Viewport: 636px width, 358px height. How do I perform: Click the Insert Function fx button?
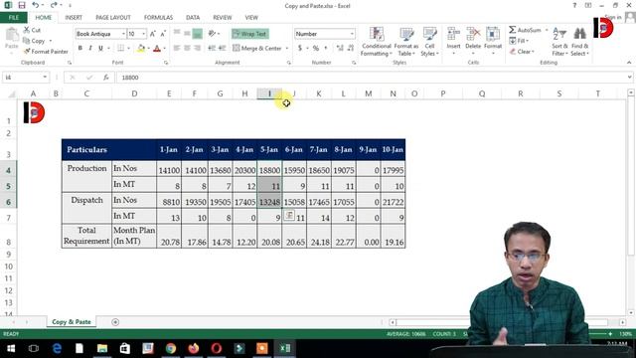click(106, 78)
